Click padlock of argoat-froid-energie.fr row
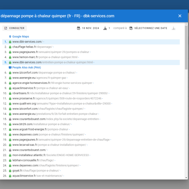 click(x=10, y=130)
